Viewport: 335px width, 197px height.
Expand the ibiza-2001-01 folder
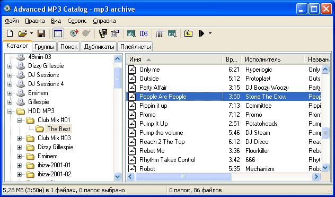click(19, 165)
